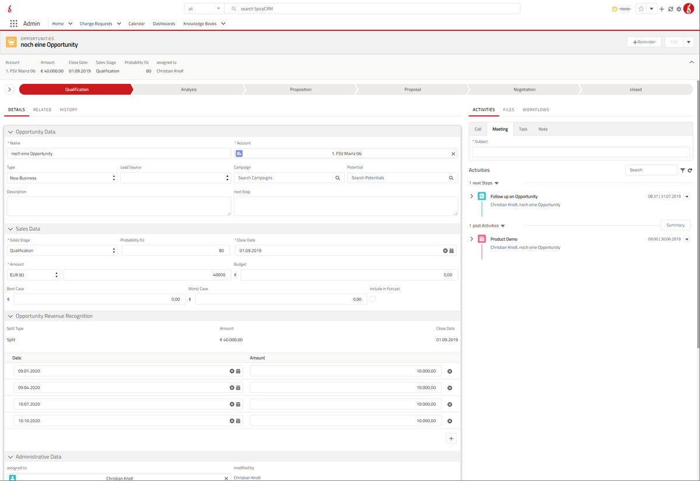Screen dimensions: 700x481
Task: Click the Opportunities crown module icon
Action: pyautogui.click(x=11, y=42)
